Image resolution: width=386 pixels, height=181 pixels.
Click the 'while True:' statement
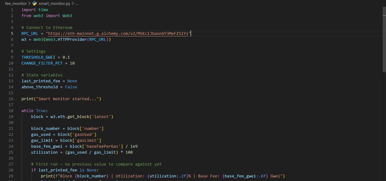pyautogui.click(x=35, y=111)
